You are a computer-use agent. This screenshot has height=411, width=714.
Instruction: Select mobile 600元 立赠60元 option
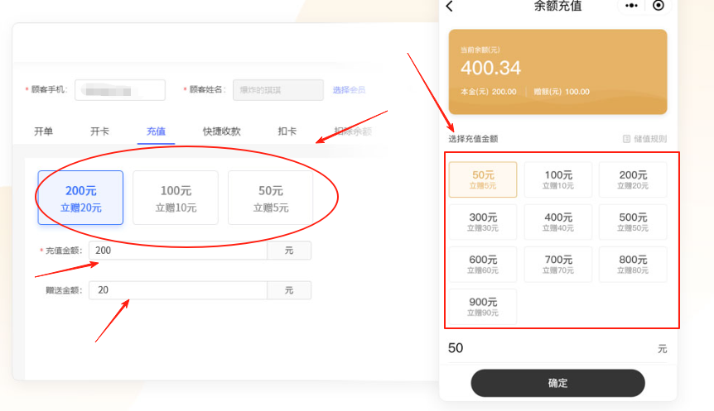483,264
